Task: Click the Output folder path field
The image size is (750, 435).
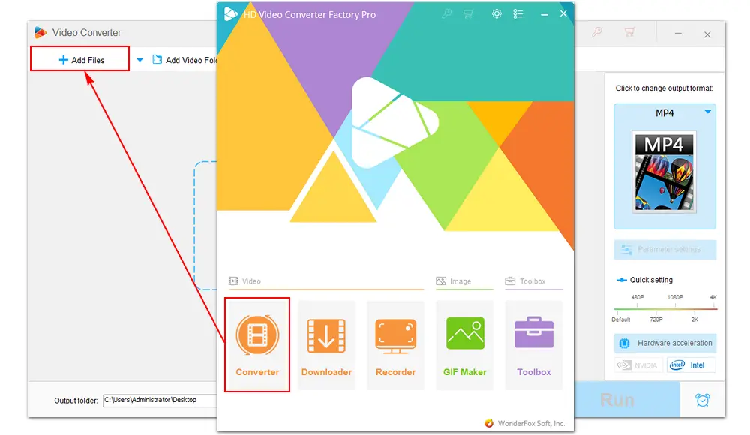Action: pos(160,400)
